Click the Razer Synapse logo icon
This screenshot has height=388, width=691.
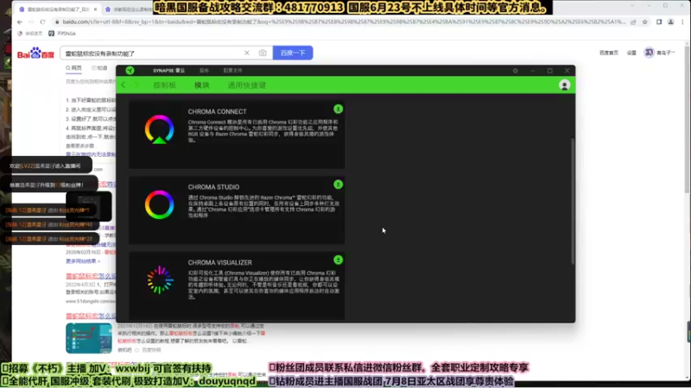click(x=130, y=71)
